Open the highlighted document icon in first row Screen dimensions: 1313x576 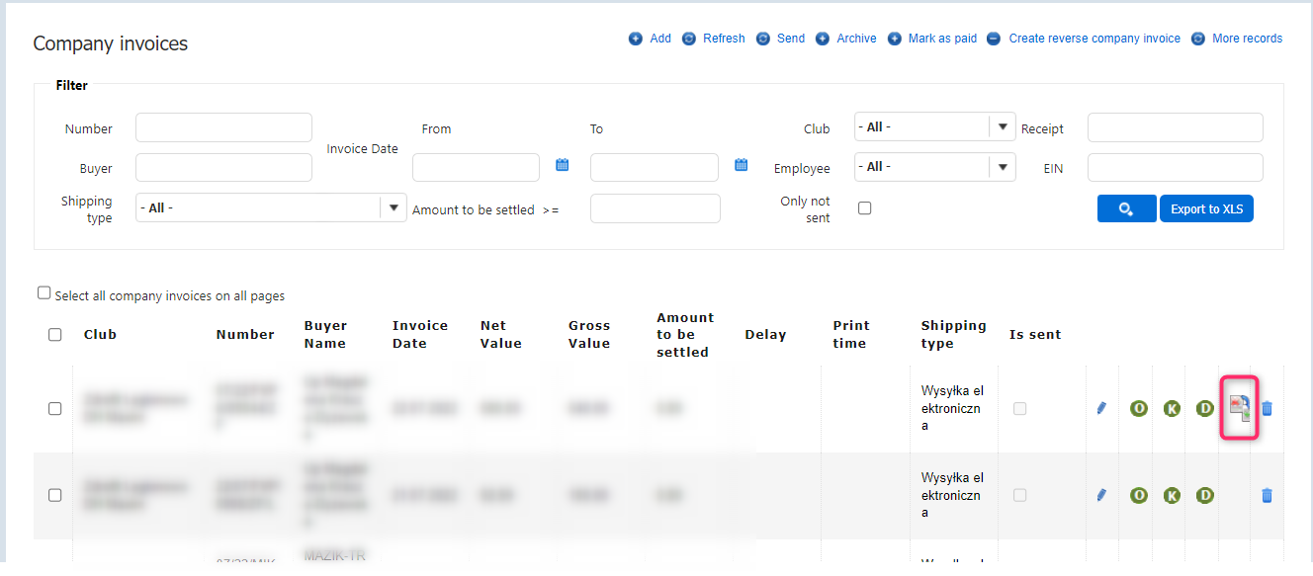(x=1239, y=408)
